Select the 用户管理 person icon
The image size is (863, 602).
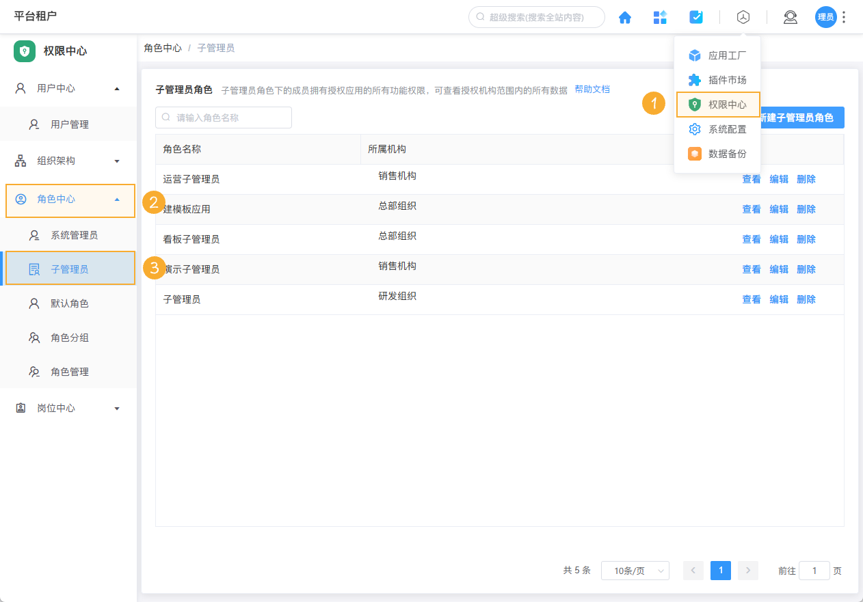pos(33,124)
